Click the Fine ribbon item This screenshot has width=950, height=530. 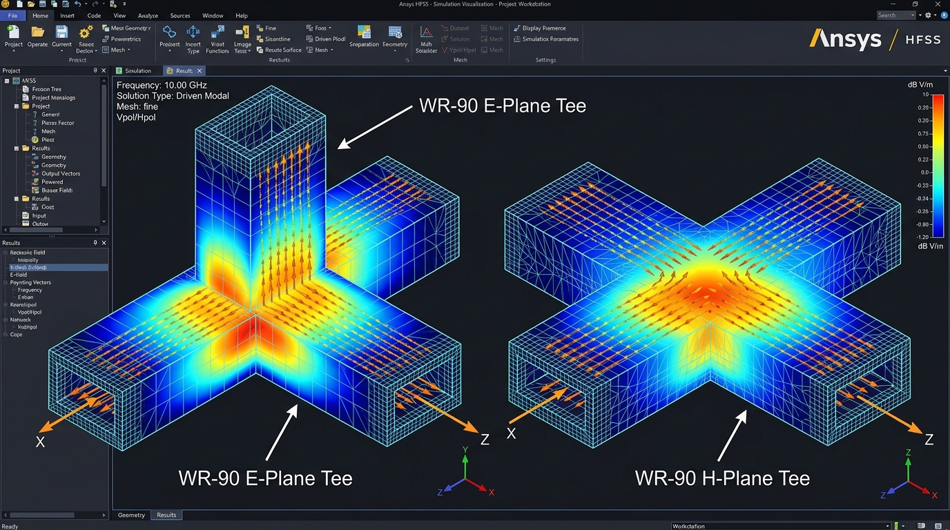pyautogui.click(x=266, y=28)
